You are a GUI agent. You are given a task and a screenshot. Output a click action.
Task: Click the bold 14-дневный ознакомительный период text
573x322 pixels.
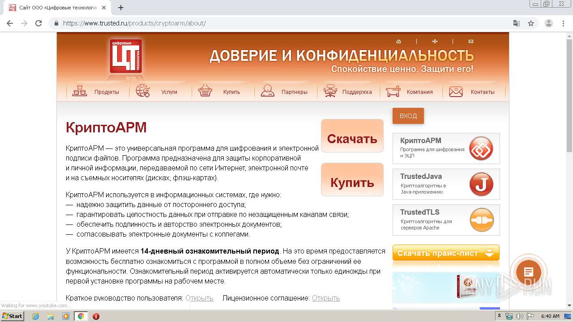tap(210, 251)
